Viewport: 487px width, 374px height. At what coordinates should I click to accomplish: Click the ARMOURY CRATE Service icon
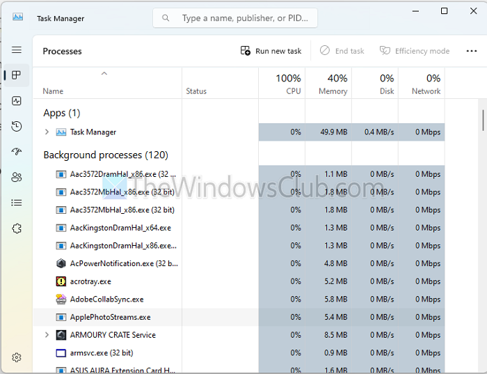coord(61,335)
